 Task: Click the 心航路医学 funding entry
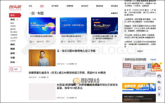(140, 21)
